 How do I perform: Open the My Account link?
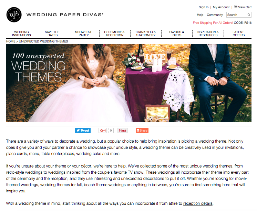(x=221, y=7)
